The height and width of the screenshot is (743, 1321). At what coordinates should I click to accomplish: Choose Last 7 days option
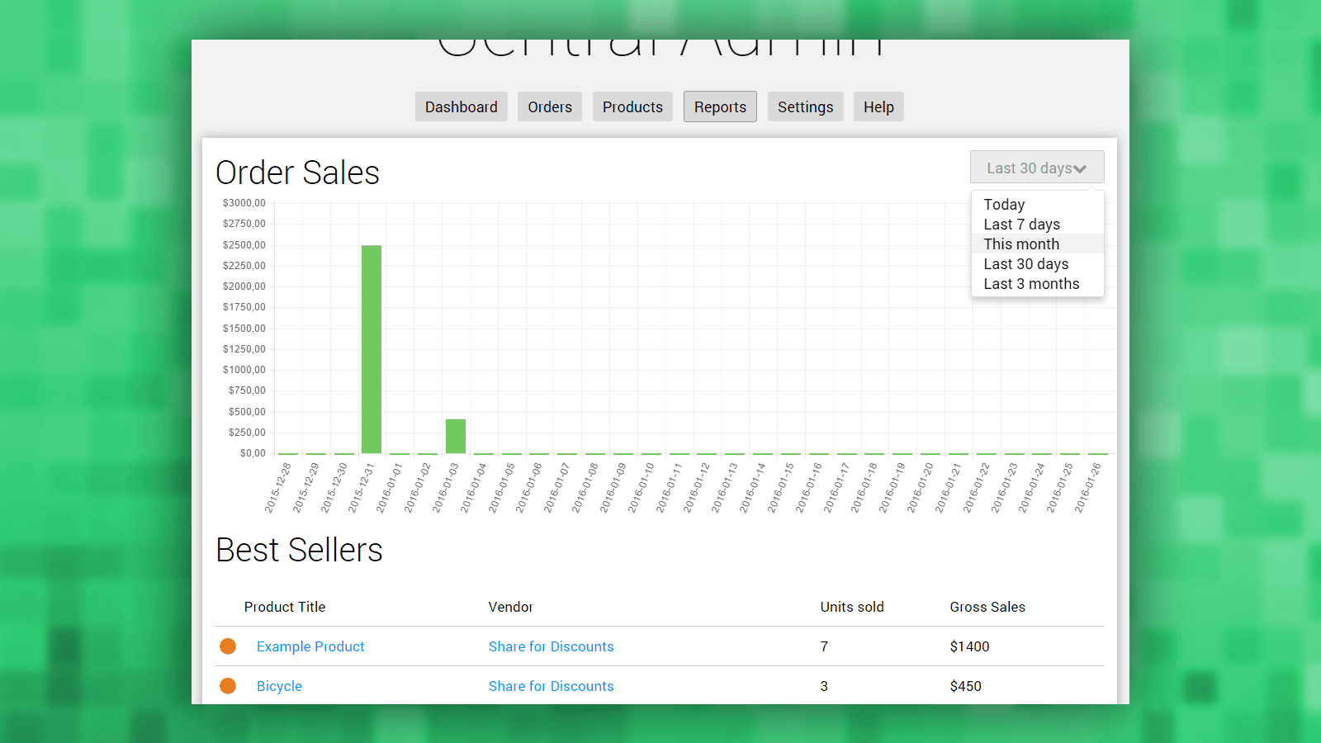pyautogui.click(x=1021, y=225)
